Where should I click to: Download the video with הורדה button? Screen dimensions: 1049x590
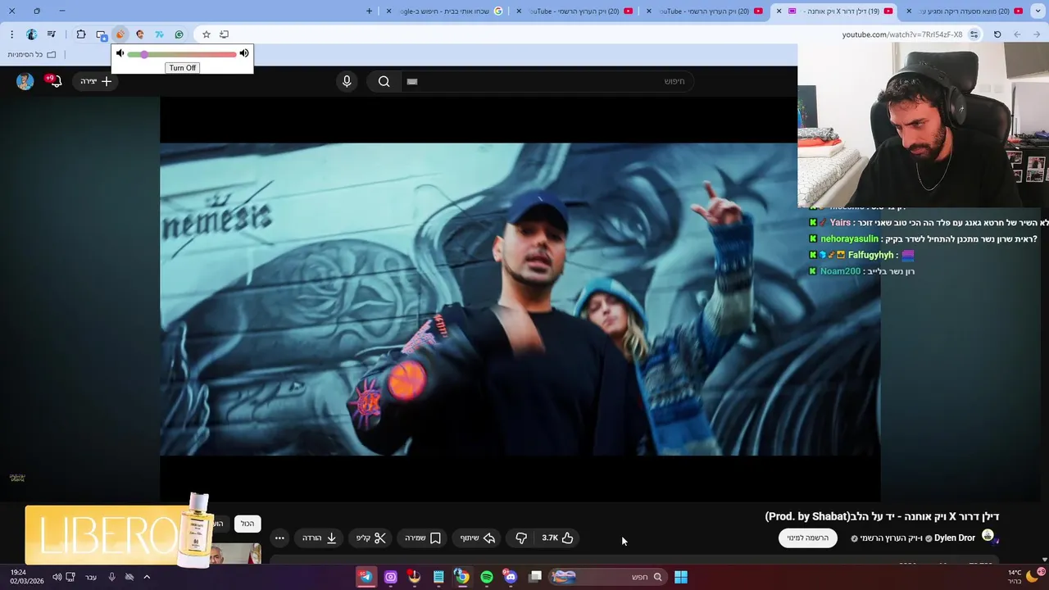pyautogui.click(x=320, y=538)
